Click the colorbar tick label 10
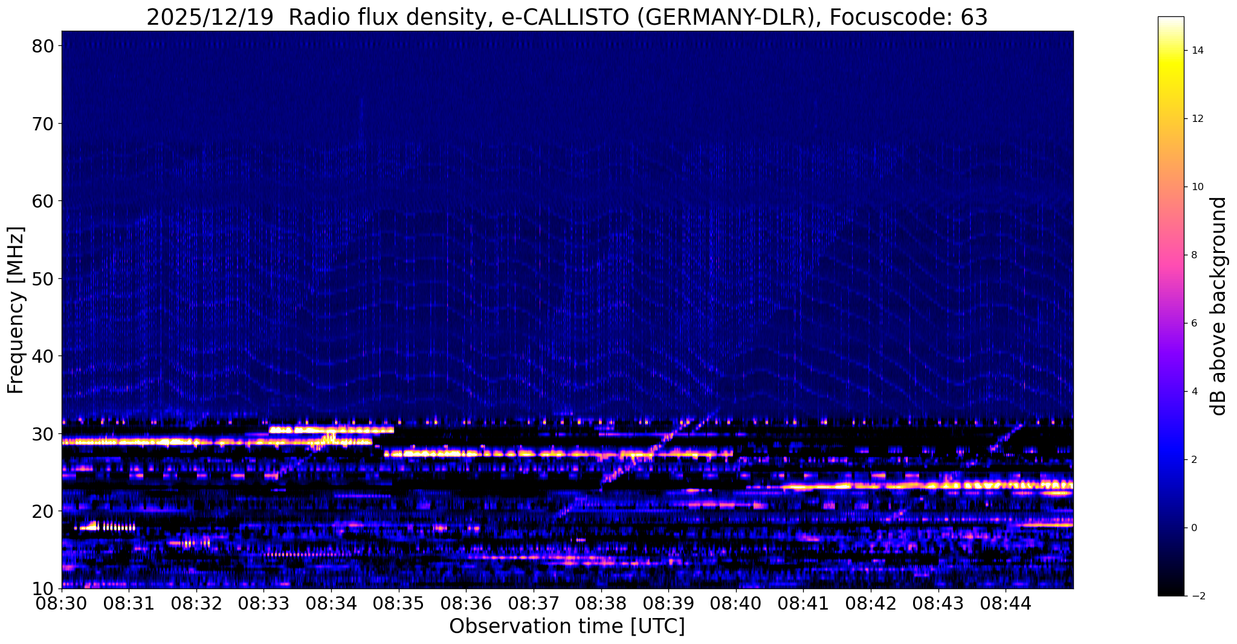The image size is (1237, 644). click(1197, 187)
